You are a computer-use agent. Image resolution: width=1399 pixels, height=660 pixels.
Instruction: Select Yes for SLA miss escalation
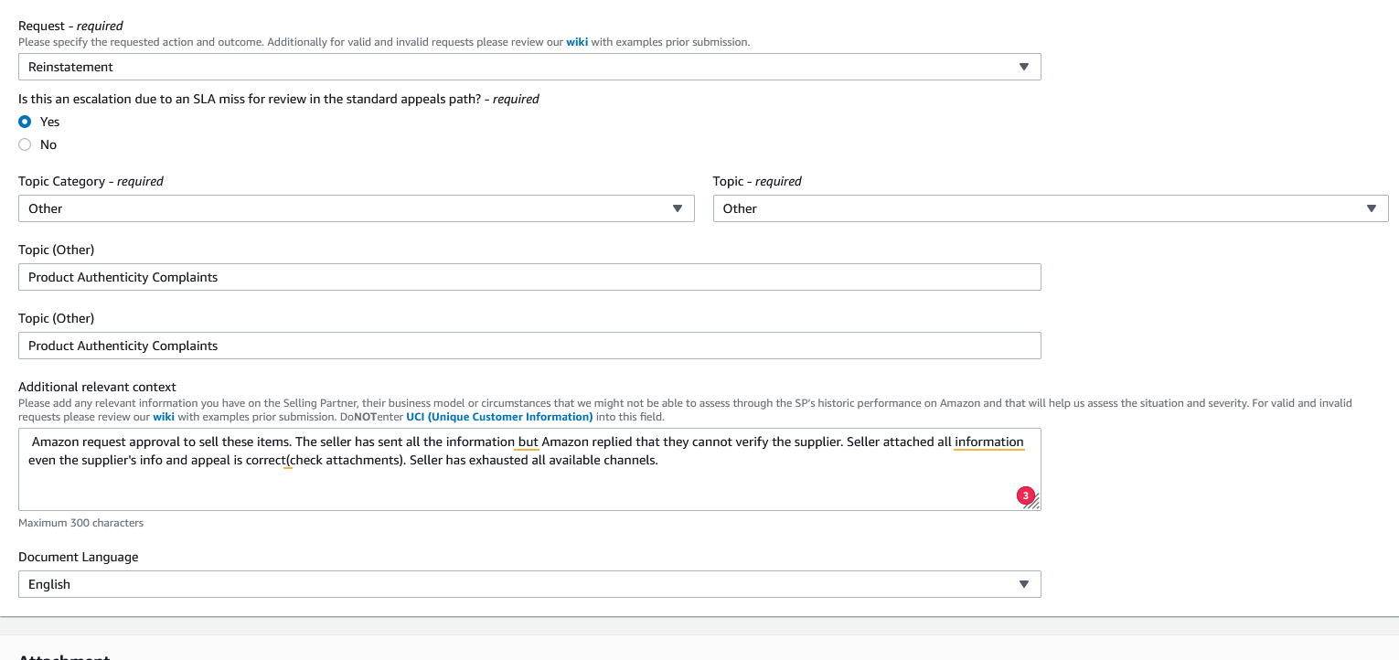tap(25, 122)
